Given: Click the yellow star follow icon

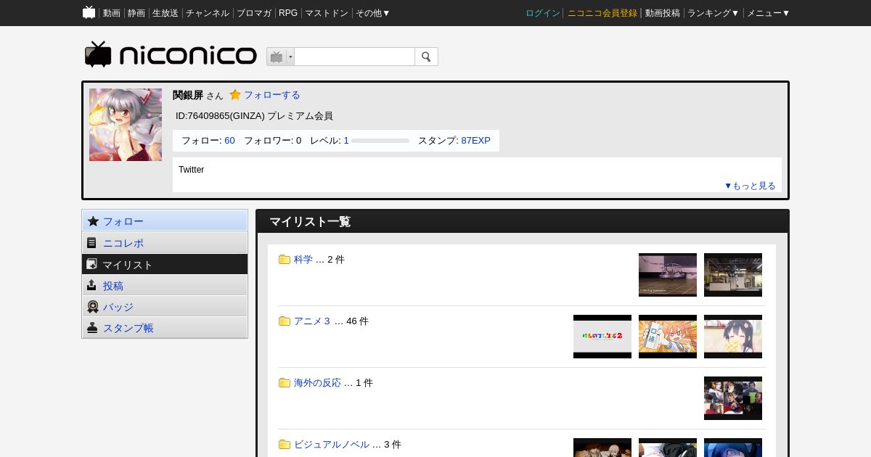Looking at the screenshot, I should pos(235,94).
